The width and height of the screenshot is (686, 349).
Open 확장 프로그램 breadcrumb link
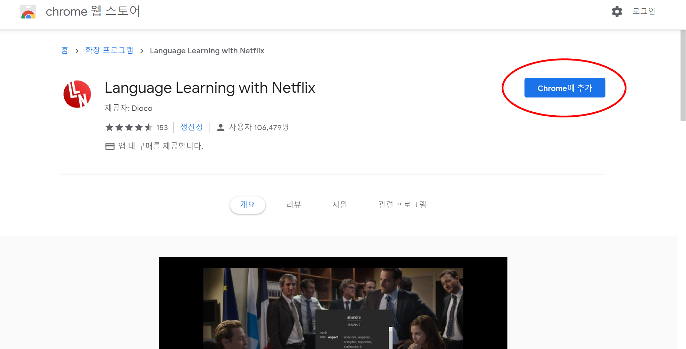pyautogui.click(x=109, y=50)
